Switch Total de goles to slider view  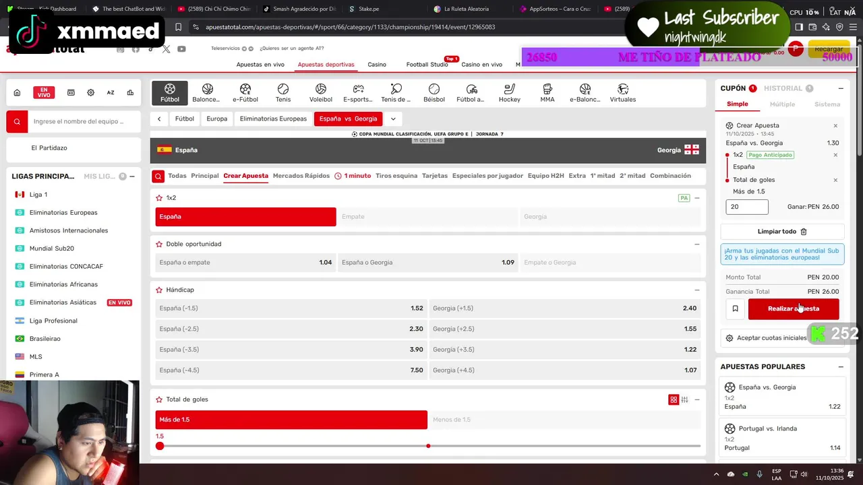685,399
